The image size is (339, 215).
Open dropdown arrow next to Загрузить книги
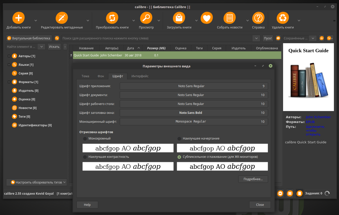[x=197, y=20]
